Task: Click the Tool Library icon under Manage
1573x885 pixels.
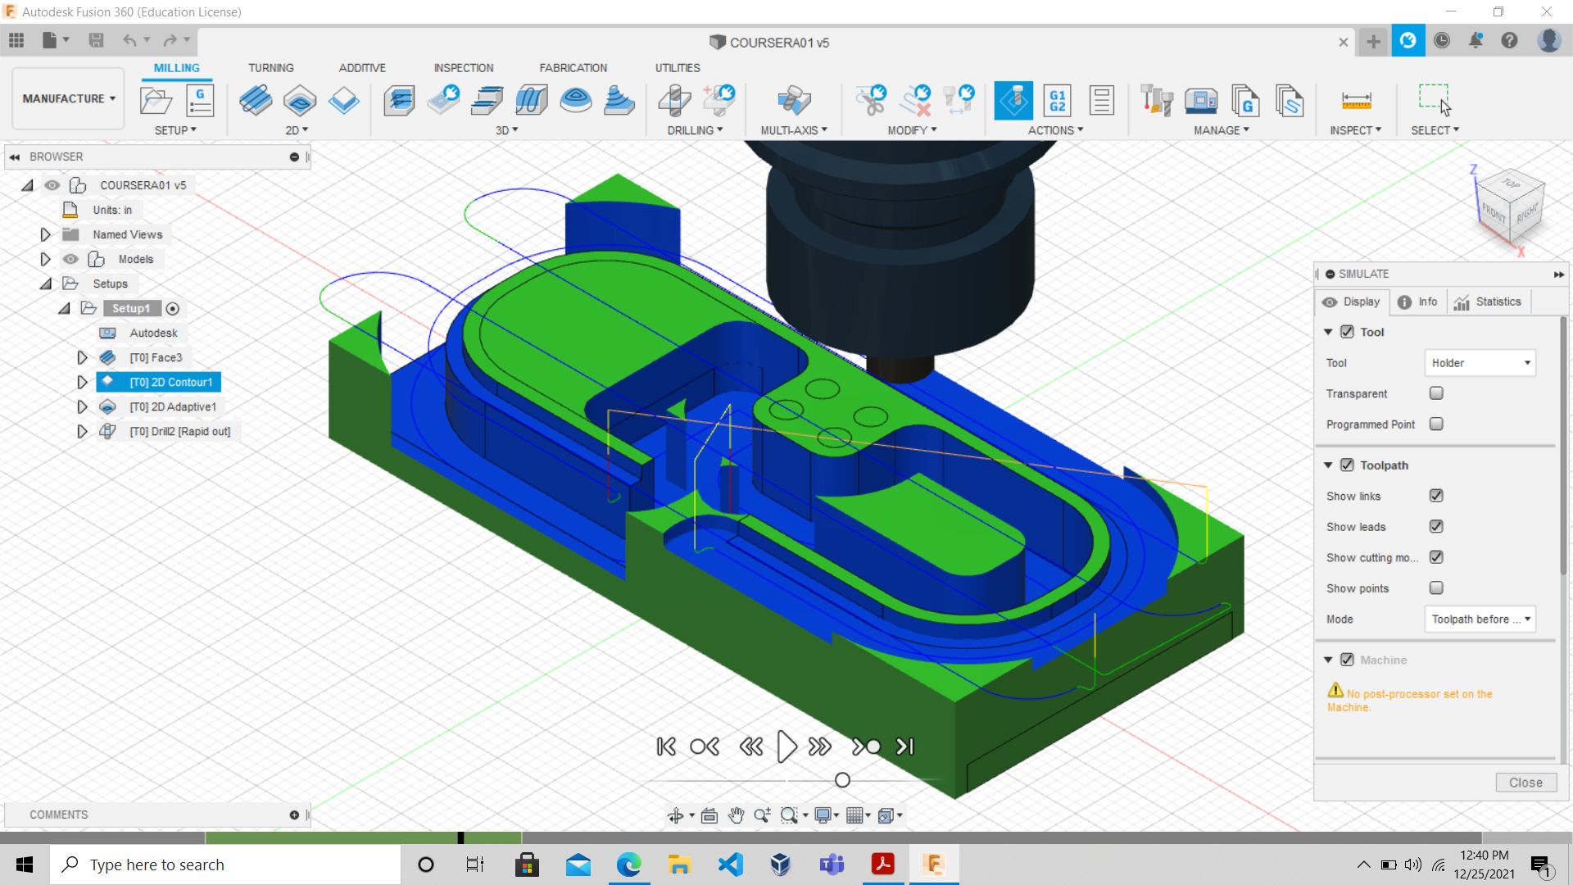Action: pos(1156,100)
